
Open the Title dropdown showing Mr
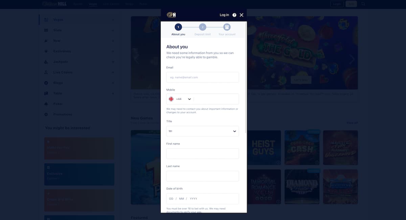pyautogui.click(x=203, y=131)
